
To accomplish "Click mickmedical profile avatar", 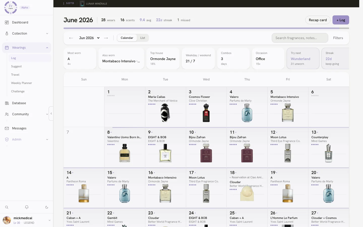I will (7, 220).
